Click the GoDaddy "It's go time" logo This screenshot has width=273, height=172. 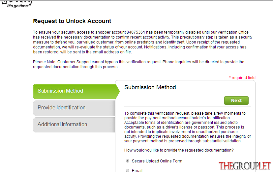pyautogui.click(x=17, y=4)
